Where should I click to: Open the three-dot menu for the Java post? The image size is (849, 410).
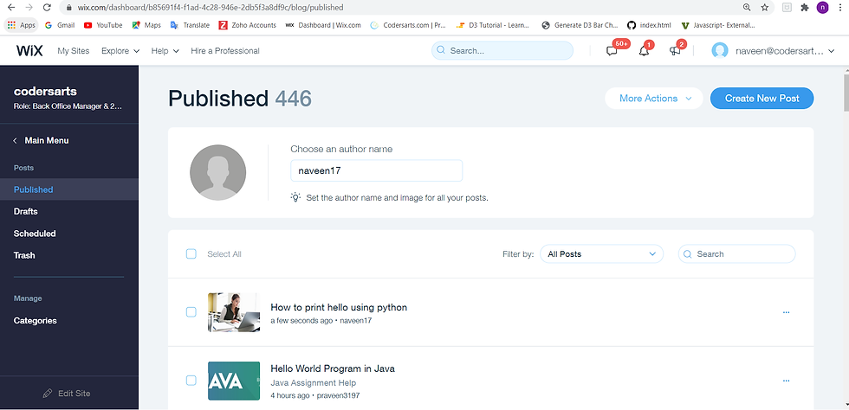click(787, 381)
